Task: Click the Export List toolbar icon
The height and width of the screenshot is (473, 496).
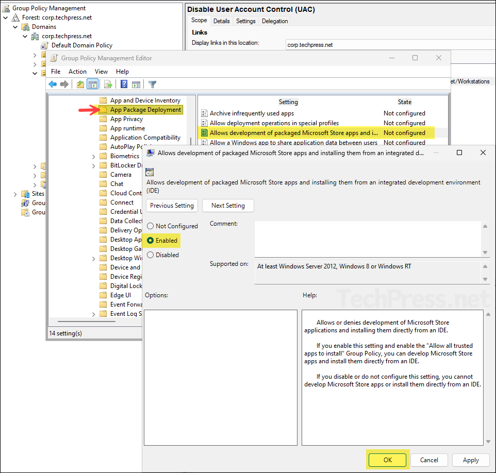Action: click(x=108, y=84)
